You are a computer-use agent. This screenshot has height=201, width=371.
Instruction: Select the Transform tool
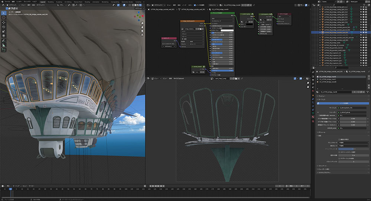[4, 36]
